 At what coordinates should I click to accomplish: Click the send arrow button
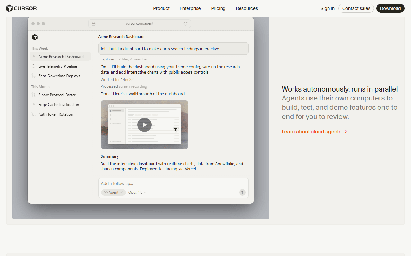(x=242, y=192)
